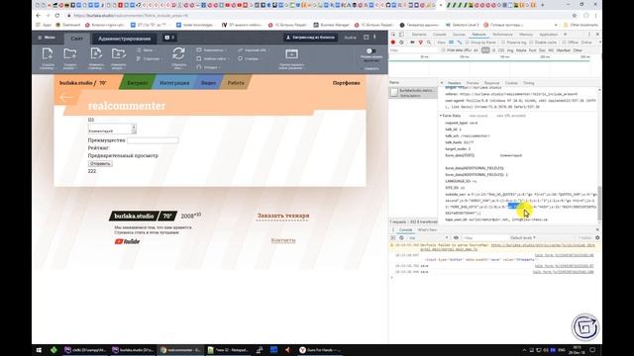
Task: Open Notepad window in the taskbar
Action: [x=228, y=350]
